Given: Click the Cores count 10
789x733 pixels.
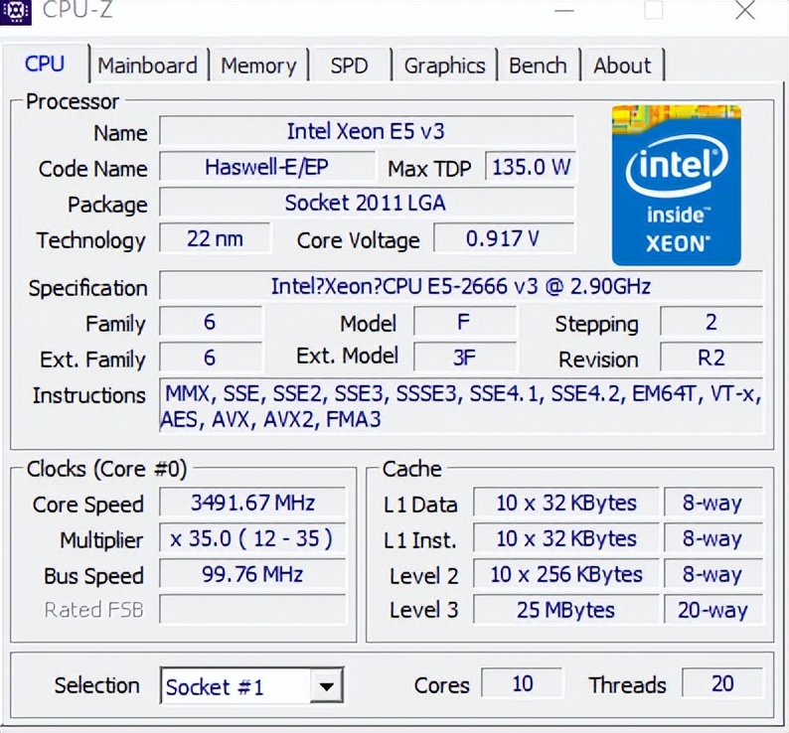Looking at the screenshot, I should [x=523, y=683].
